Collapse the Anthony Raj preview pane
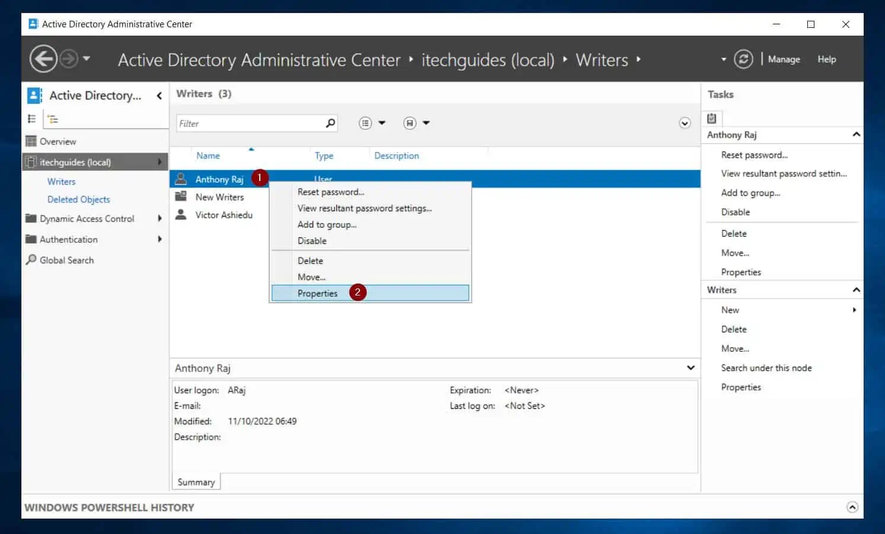This screenshot has width=885, height=534. pyautogui.click(x=690, y=368)
